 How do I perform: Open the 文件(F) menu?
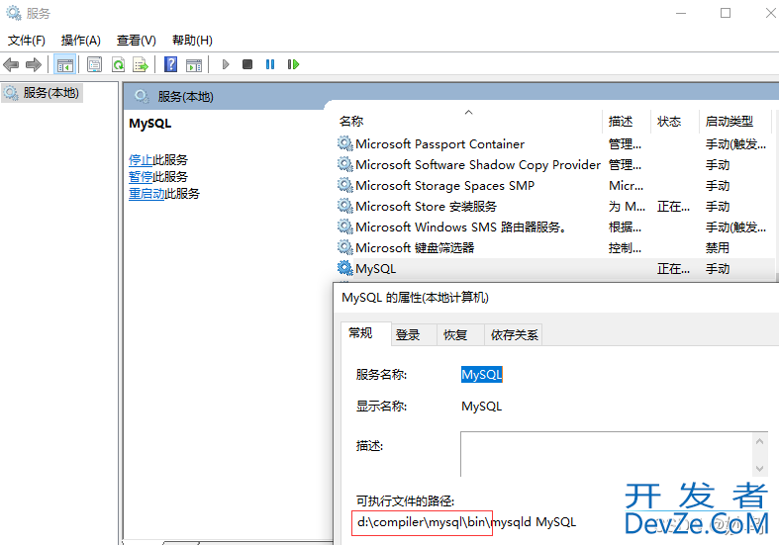[x=27, y=41]
